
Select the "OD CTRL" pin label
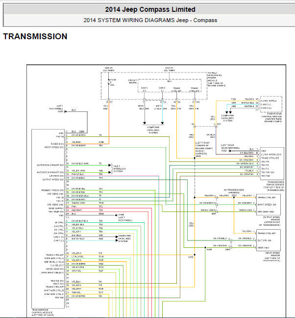[59, 233]
